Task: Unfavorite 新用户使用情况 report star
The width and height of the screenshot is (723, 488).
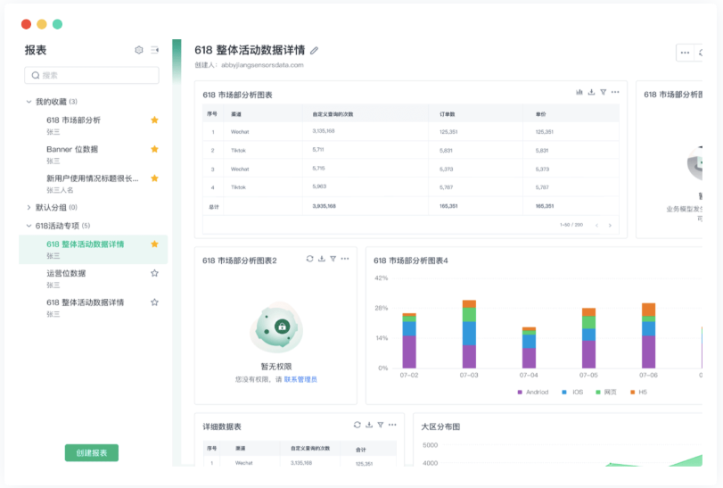Action: (x=154, y=178)
